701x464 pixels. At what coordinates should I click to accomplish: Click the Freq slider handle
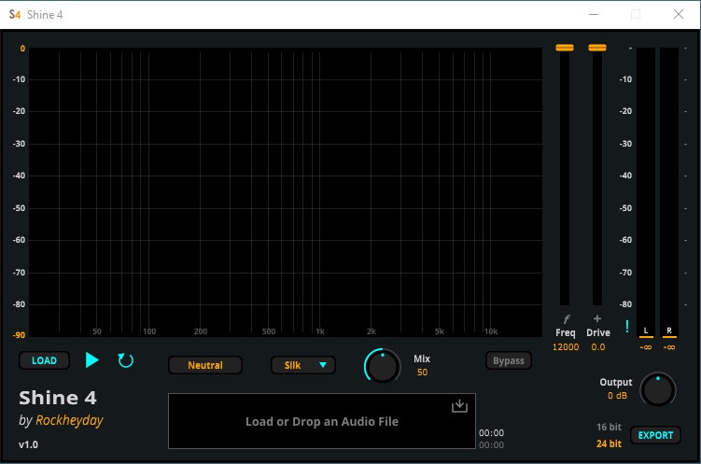coord(565,48)
